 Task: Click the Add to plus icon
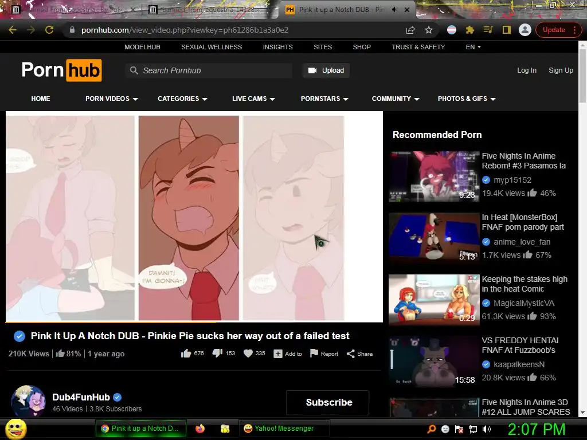pos(278,354)
